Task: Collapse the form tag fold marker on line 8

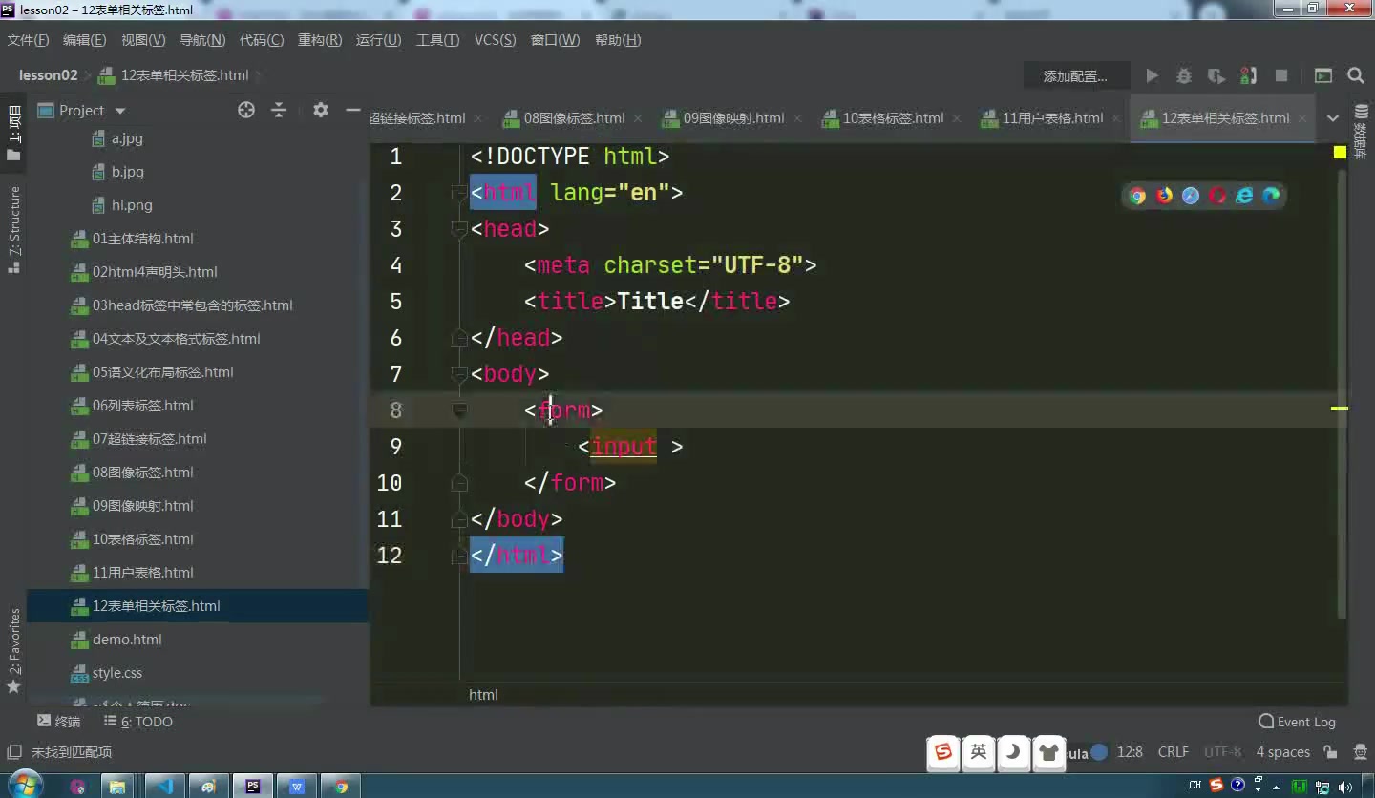Action: coord(458,410)
